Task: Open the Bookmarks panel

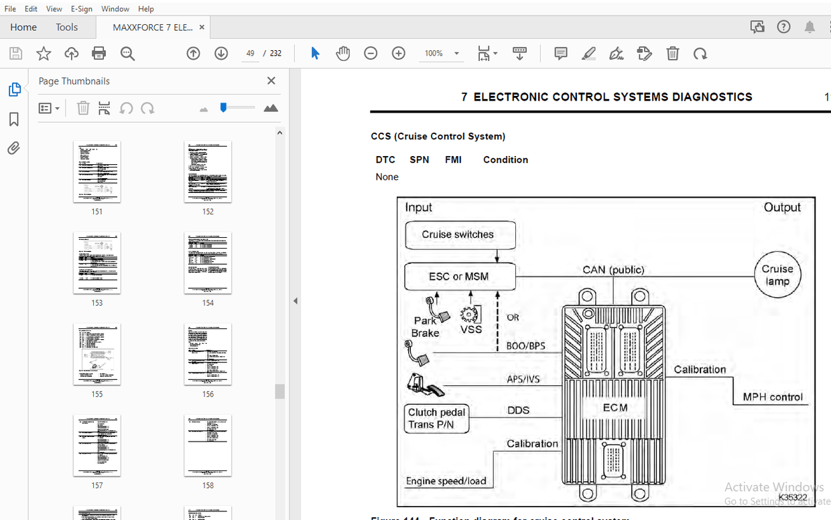Action: 14,119
